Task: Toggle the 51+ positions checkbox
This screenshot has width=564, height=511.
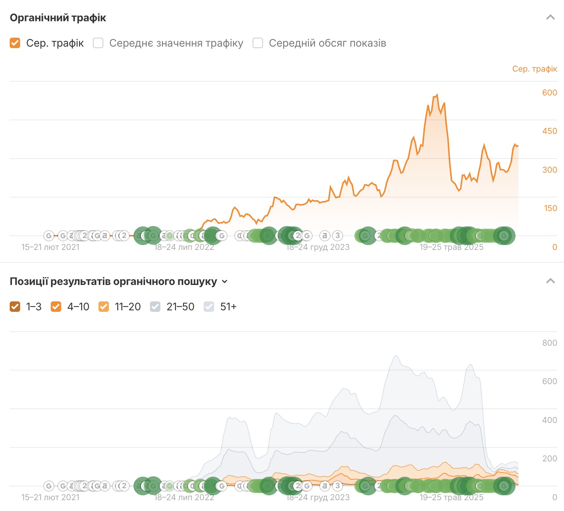Action: point(209,307)
